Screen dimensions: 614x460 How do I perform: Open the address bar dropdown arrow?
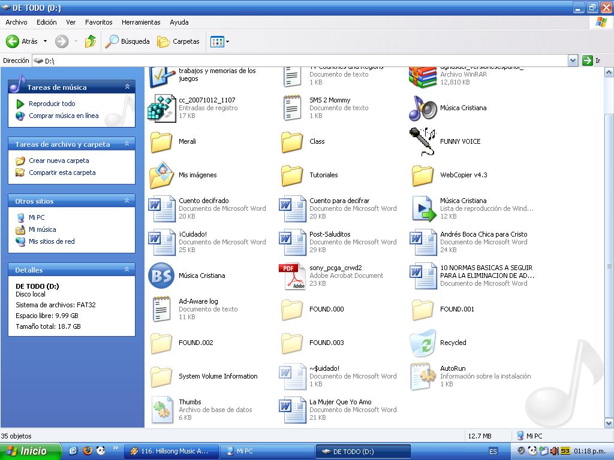pyautogui.click(x=573, y=60)
